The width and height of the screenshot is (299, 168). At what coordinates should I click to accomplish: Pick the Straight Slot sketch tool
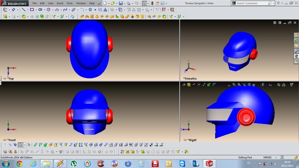coord(40,10)
